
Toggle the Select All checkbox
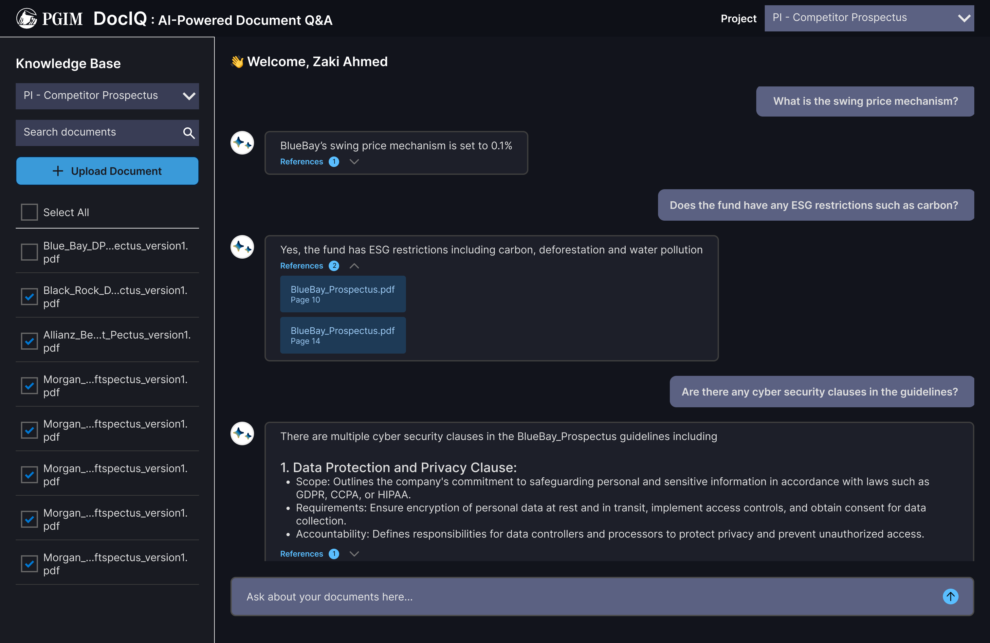pos(29,212)
